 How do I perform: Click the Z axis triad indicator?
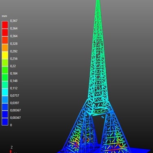tap(11, 149)
